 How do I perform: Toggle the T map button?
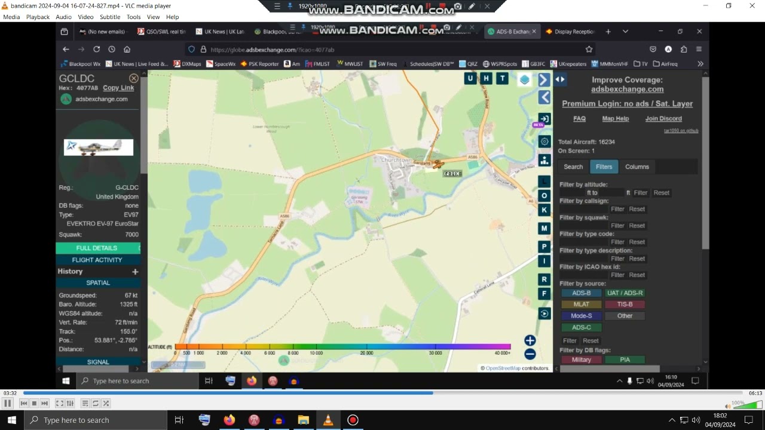tap(503, 78)
